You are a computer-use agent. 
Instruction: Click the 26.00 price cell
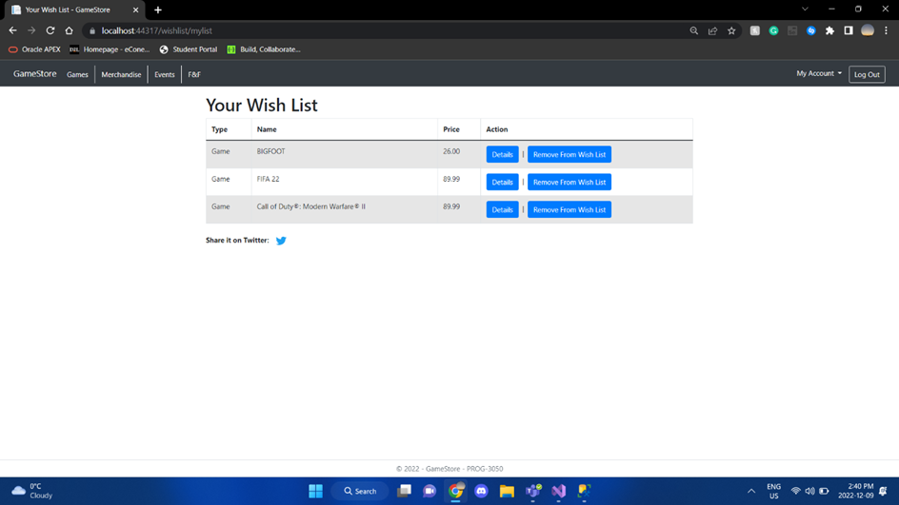click(459, 155)
